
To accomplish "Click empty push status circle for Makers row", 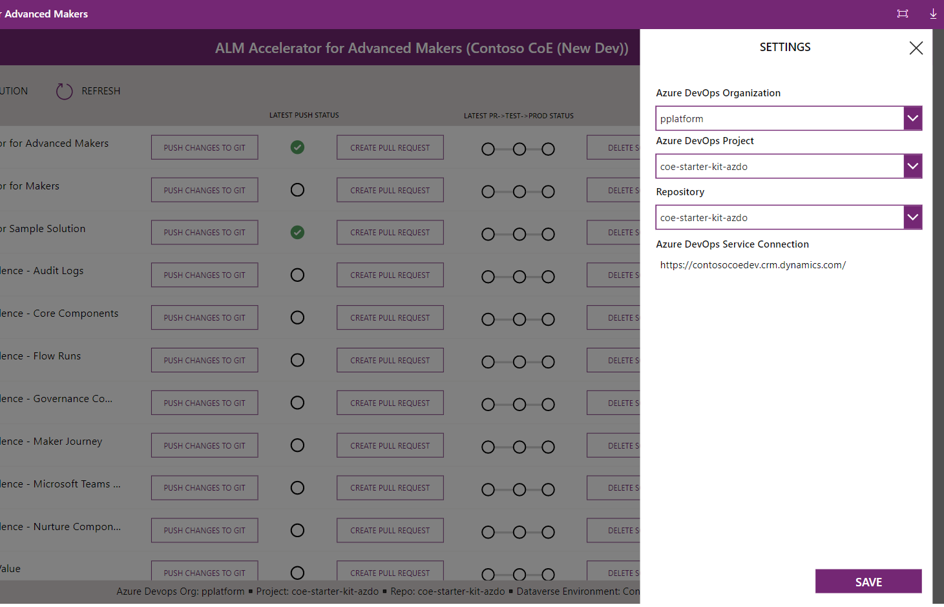I will point(297,190).
